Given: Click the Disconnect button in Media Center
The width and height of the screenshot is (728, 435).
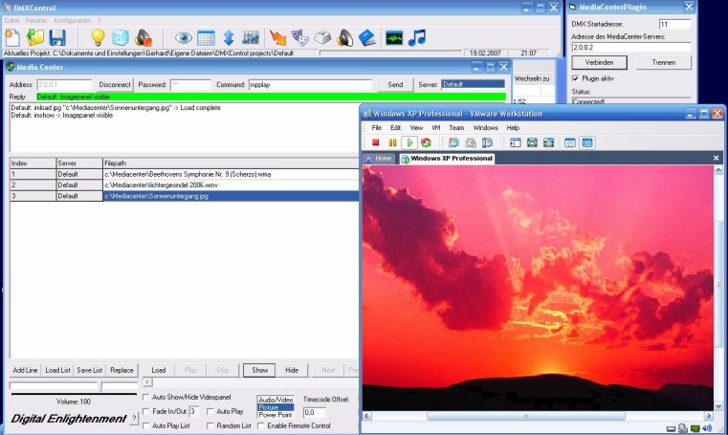Looking at the screenshot, I should tap(115, 85).
